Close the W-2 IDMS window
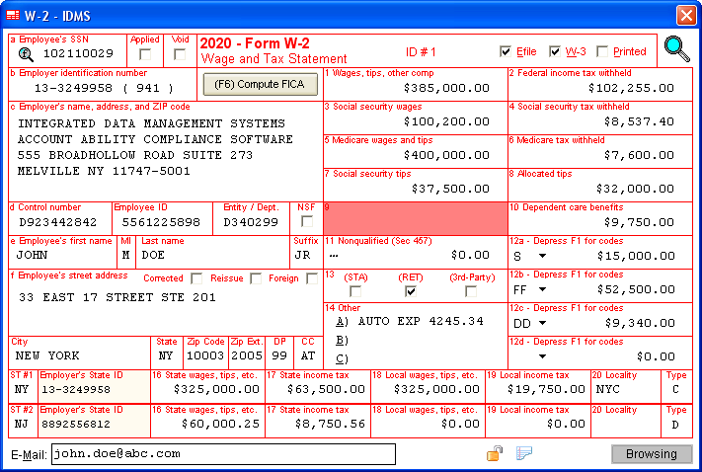Screen dimensions: 702x472 (x=686, y=15)
